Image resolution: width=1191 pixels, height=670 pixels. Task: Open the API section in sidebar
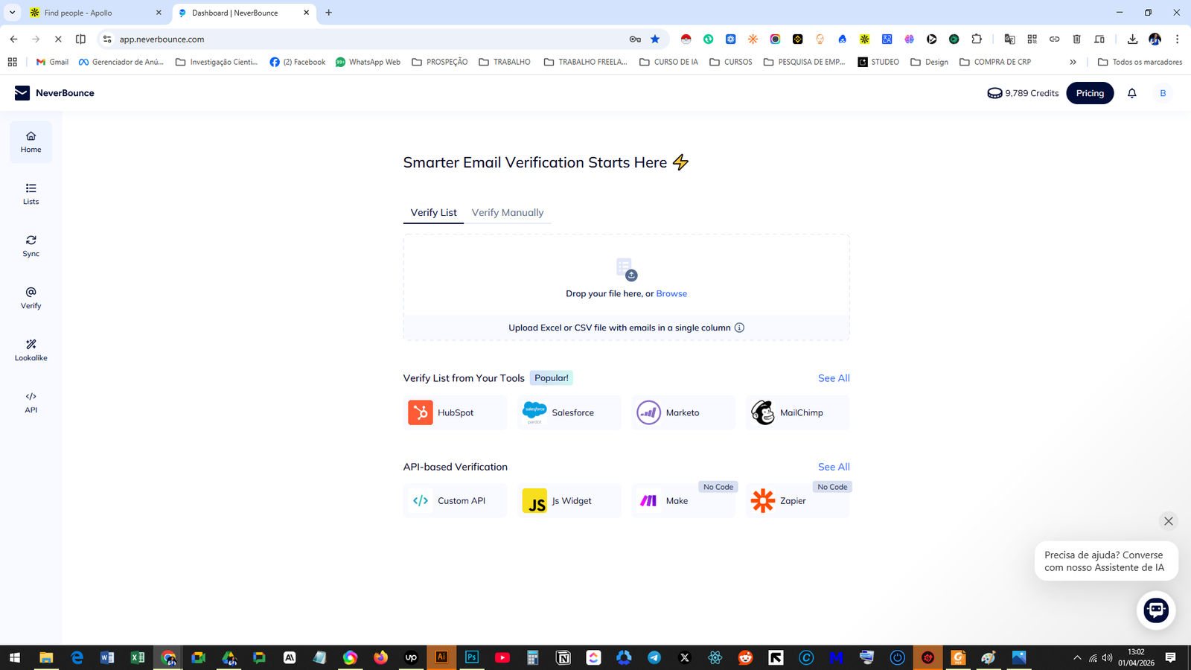click(31, 402)
